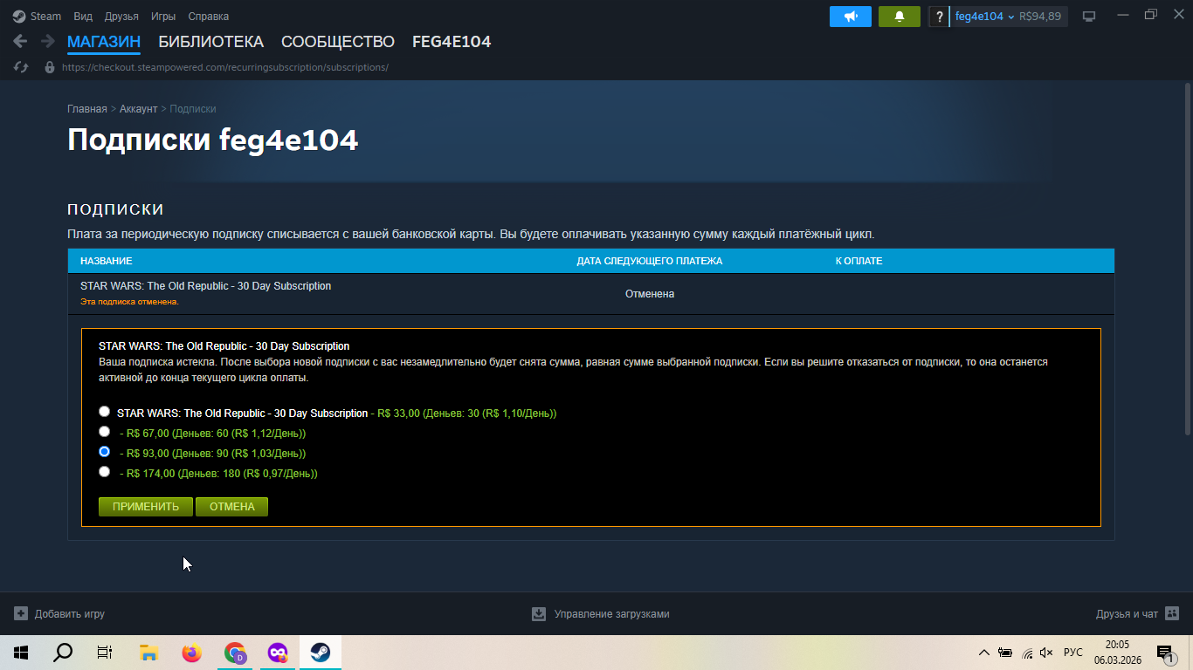
Task: Click the ДАТА СЛЕДУЮЩЕГО ПЛАТЕЖА column header
Action: pyautogui.click(x=650, y=261)
